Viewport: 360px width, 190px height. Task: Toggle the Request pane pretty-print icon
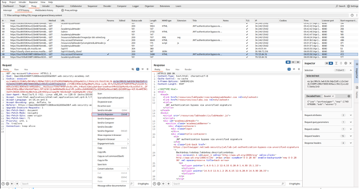coord(137,69)
